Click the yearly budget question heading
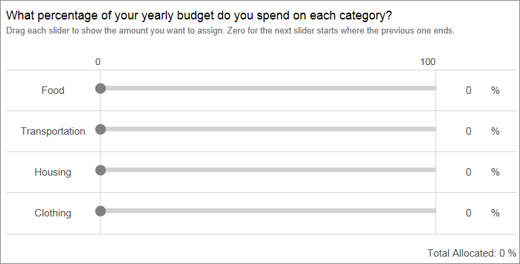The image size is (520, 264). 199,15
